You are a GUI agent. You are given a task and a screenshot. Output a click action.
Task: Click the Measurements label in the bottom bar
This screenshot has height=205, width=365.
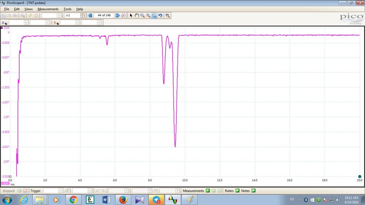point(193,191)
